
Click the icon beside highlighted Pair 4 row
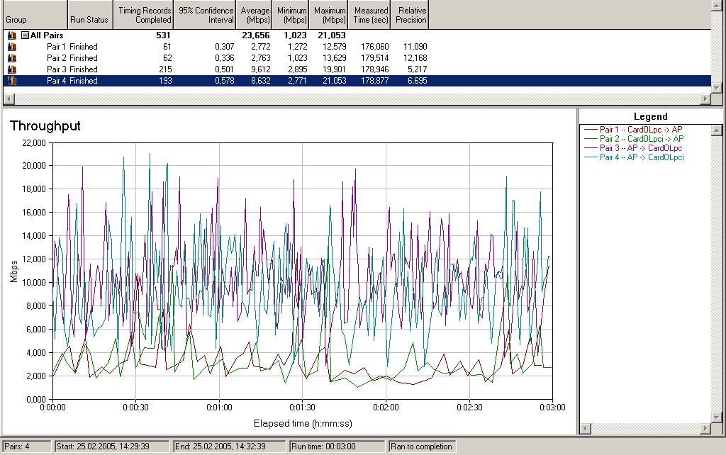11,81
